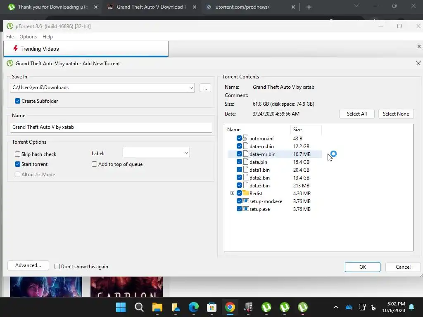The width and height of the screenshot is (423, 317).
Task: Click the data3.bin file icon
Action: [245, 185]
